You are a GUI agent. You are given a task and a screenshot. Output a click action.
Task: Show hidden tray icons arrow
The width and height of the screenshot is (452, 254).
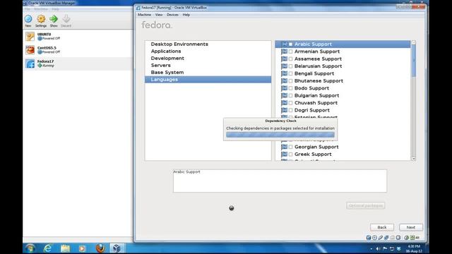371,248
